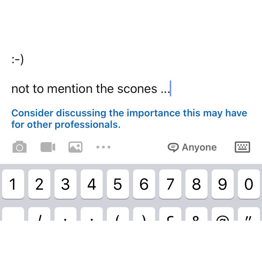Tap the camera icon to take photo
The width and height of the screenshot is (262, 262).
point(20,147)
